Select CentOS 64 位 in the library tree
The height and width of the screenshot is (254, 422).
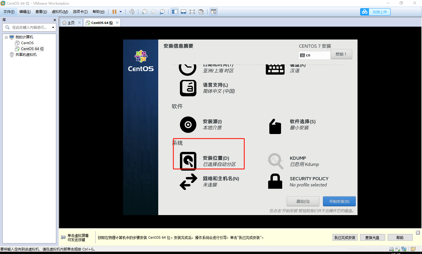[32, 49]
